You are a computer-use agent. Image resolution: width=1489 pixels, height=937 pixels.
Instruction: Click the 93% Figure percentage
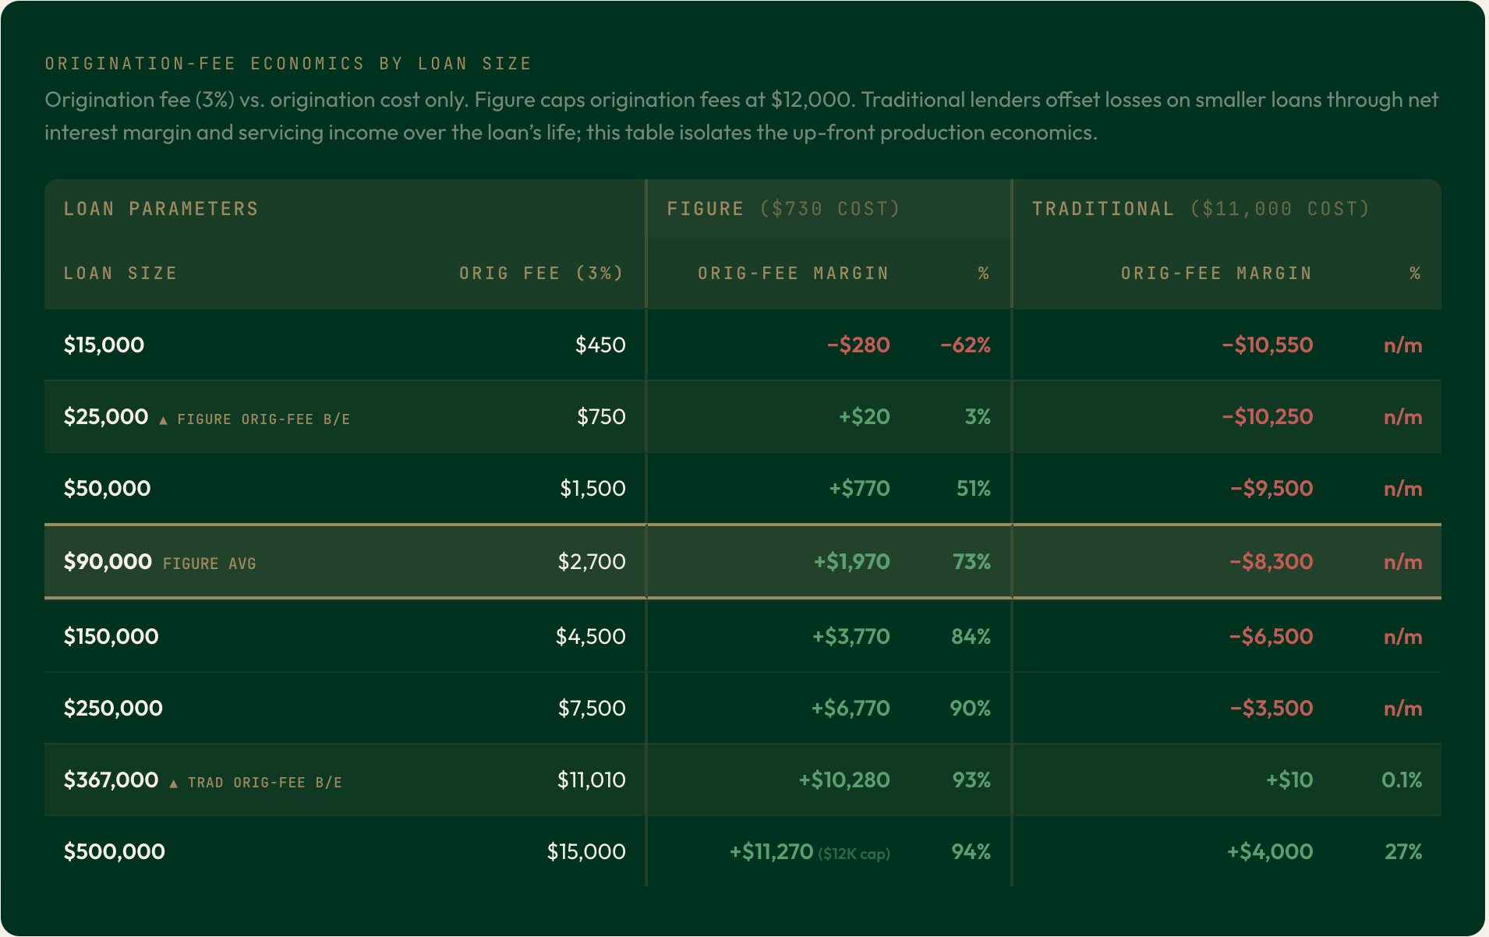pos(971,780)
